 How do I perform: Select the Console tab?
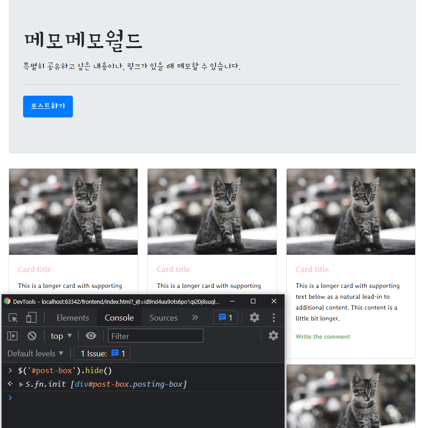point(119,318)
